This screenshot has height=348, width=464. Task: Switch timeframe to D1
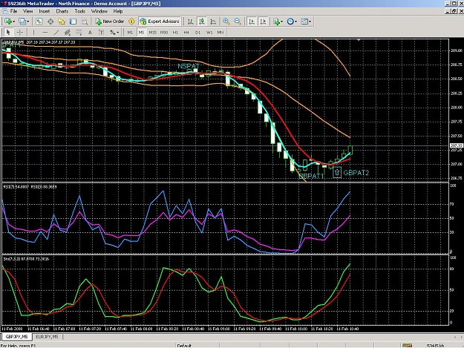[x=197, y=32]
